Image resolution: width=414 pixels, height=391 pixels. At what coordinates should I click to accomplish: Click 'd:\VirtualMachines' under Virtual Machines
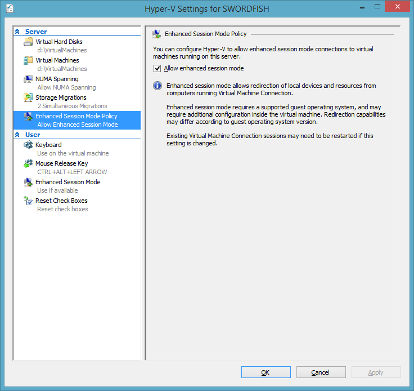tap(62, 69)
